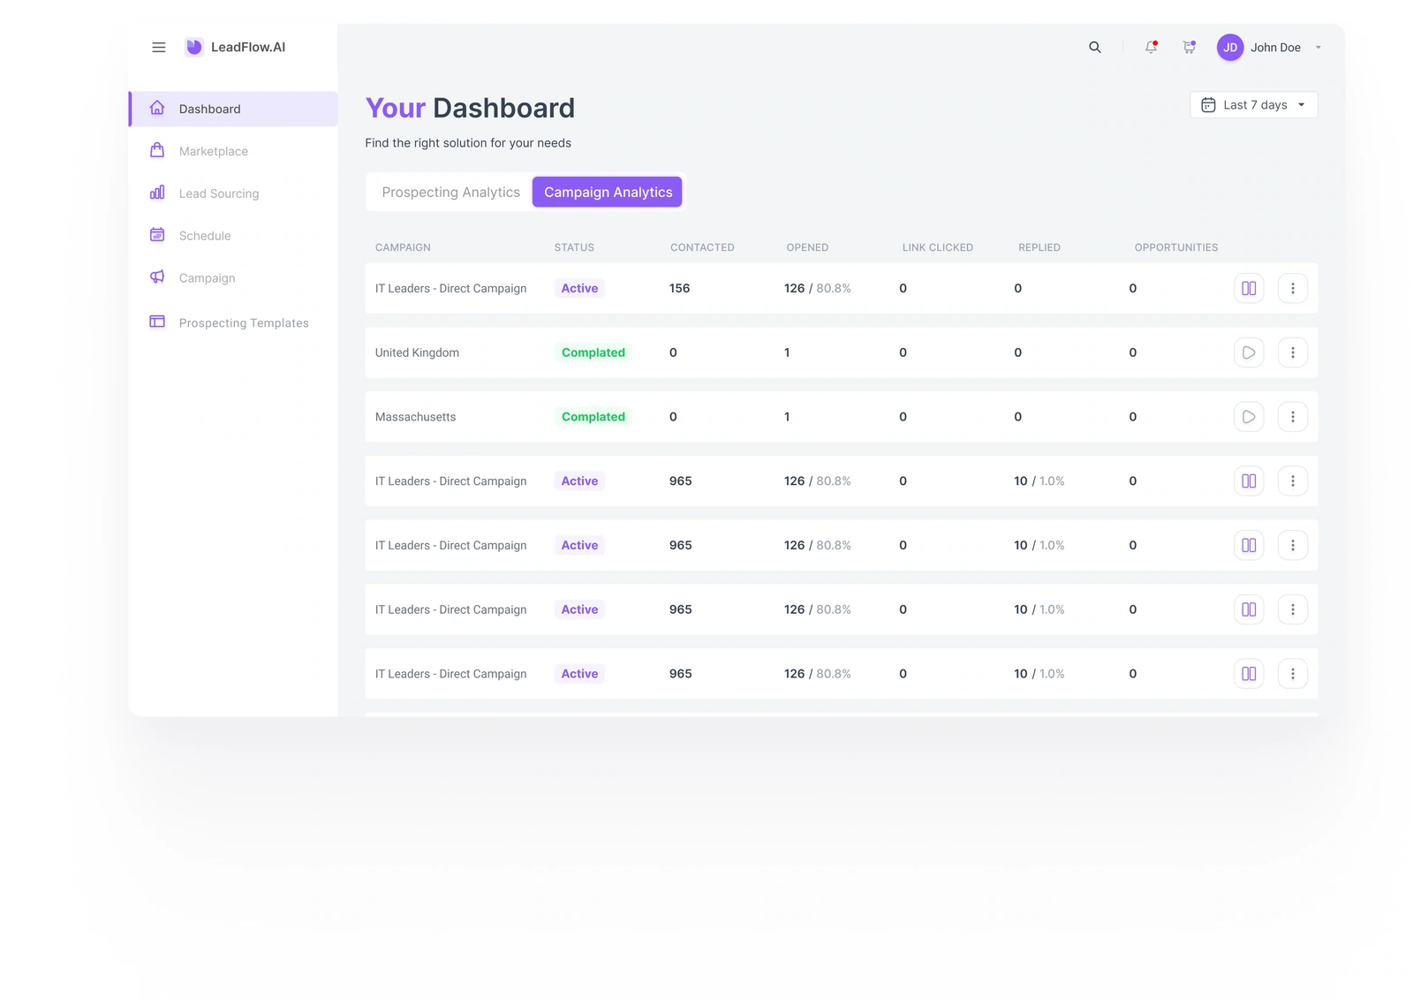
Task: Click the OPENED column header
Action: pyautogui.click(x=807, y=247)
